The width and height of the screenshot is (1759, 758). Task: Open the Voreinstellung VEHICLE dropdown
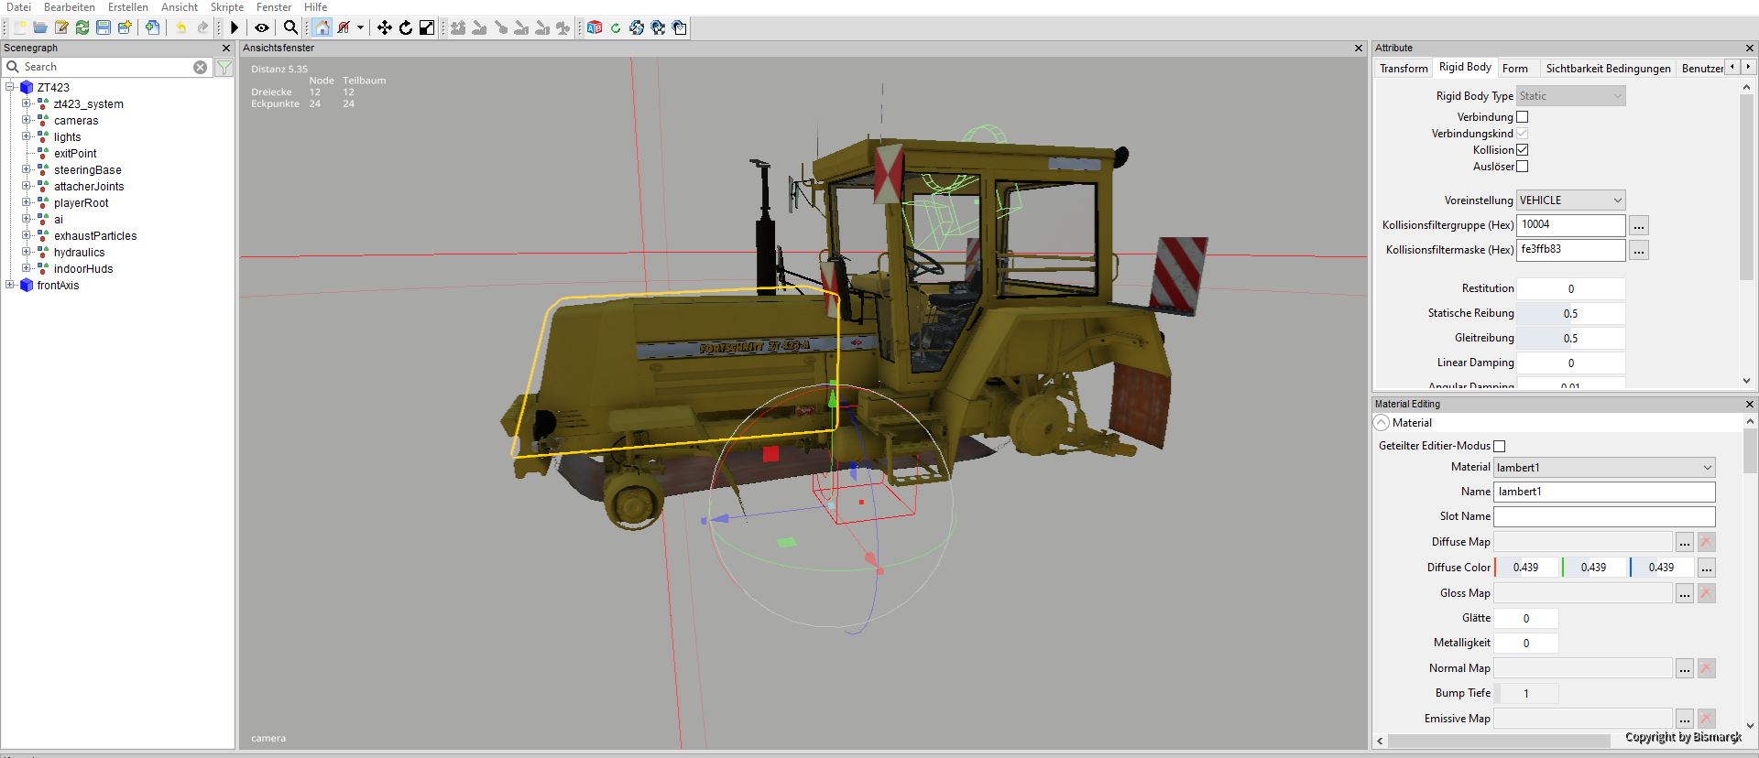click(x=1571, y=200)
